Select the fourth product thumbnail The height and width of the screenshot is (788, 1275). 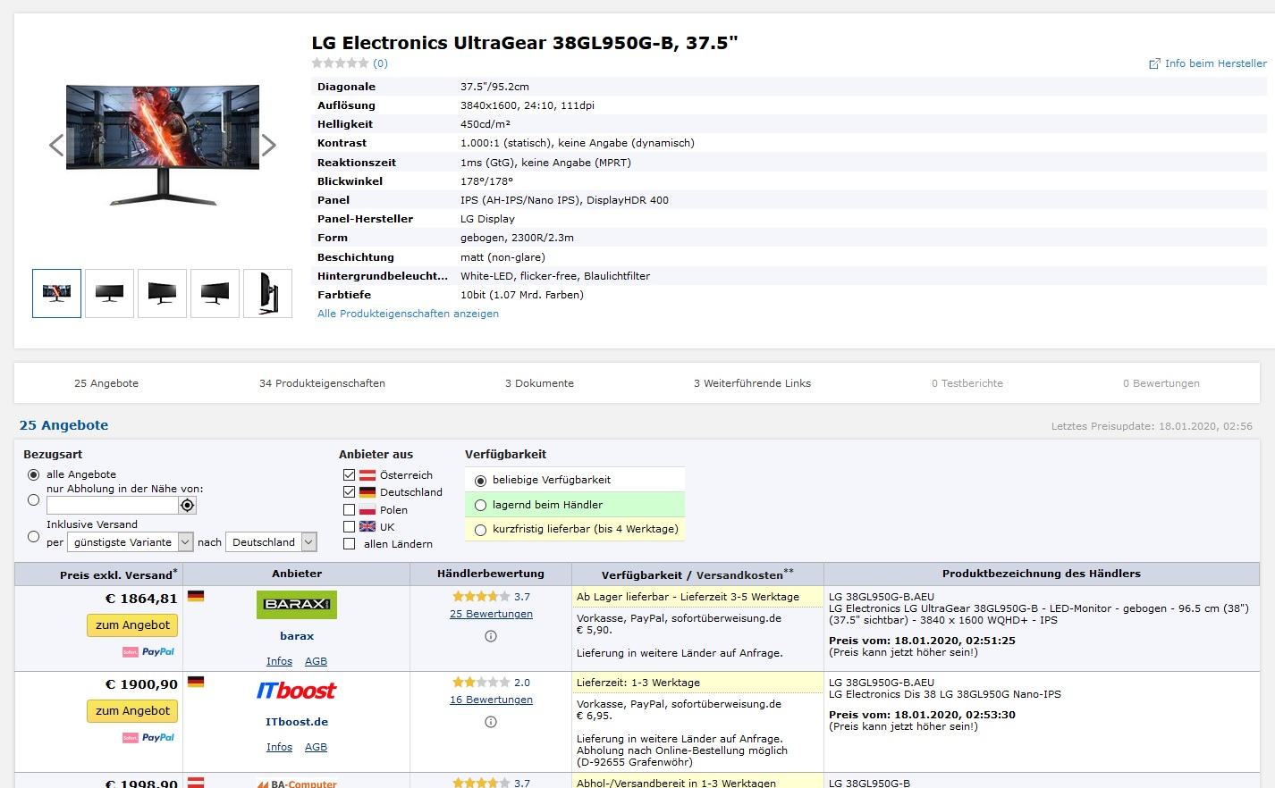coord(215,293)
